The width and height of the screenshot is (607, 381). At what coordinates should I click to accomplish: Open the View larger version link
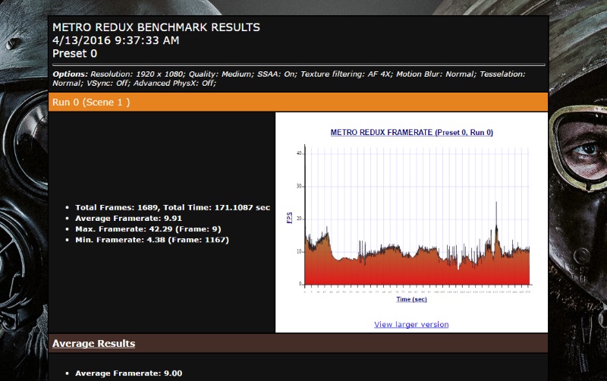coord(411,325)
